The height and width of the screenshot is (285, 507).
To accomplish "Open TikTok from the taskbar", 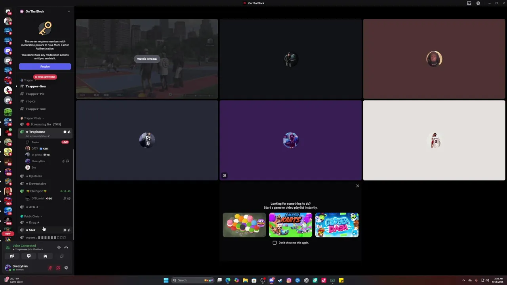I will [x=324, y=280].
